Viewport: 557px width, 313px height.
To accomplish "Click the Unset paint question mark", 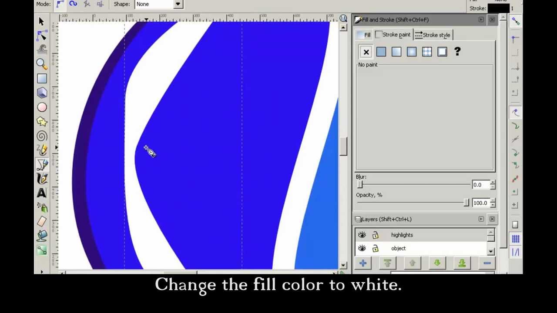I will click(457, 52).
